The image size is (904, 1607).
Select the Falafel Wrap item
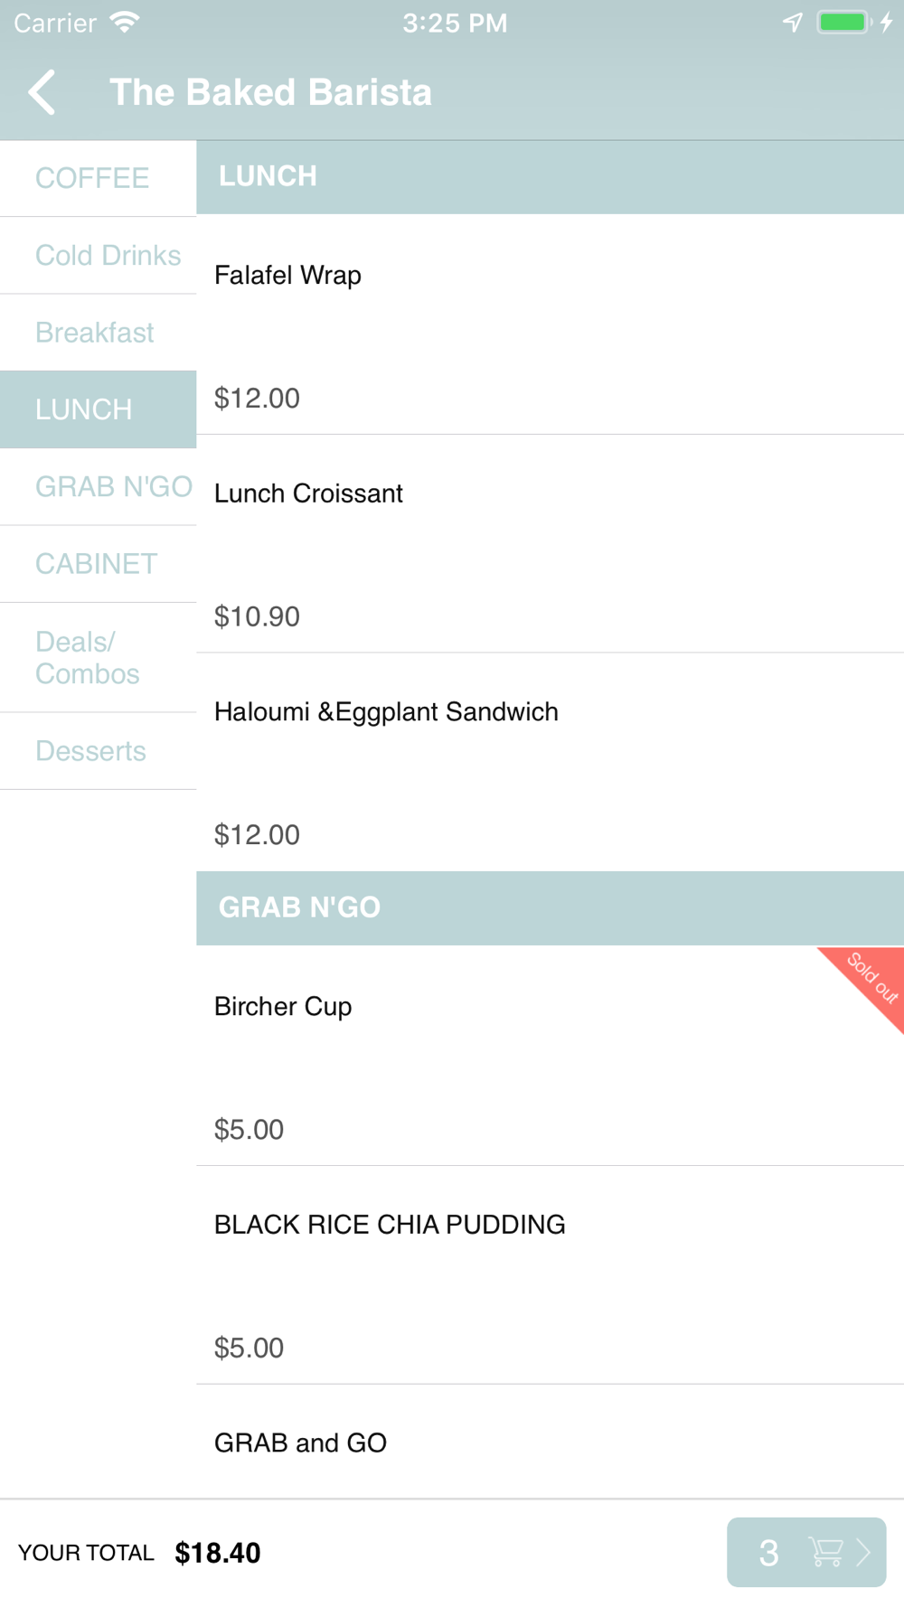click(550, 324)
